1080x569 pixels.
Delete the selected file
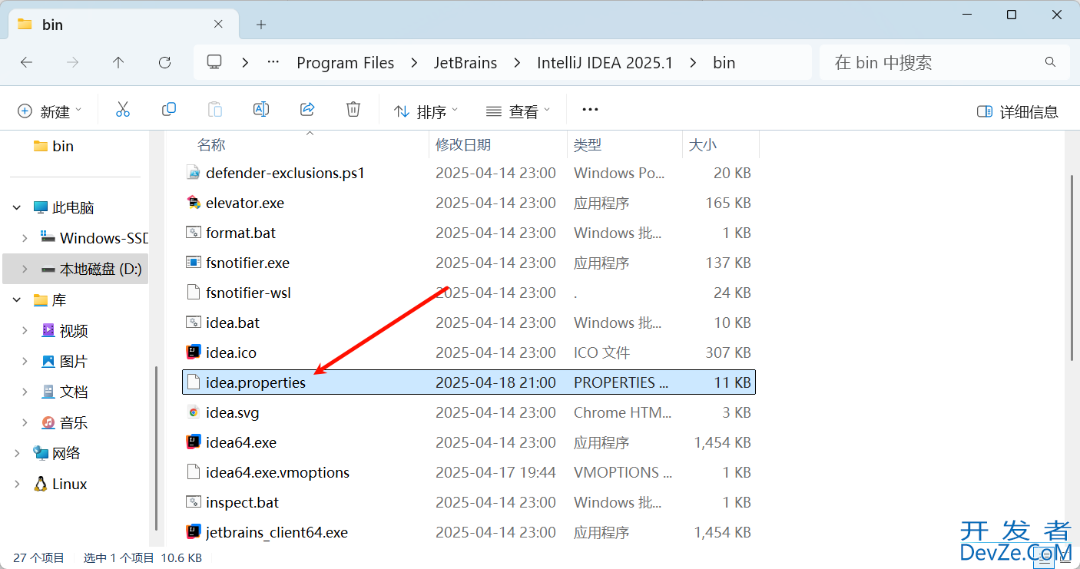pos(353,110)
